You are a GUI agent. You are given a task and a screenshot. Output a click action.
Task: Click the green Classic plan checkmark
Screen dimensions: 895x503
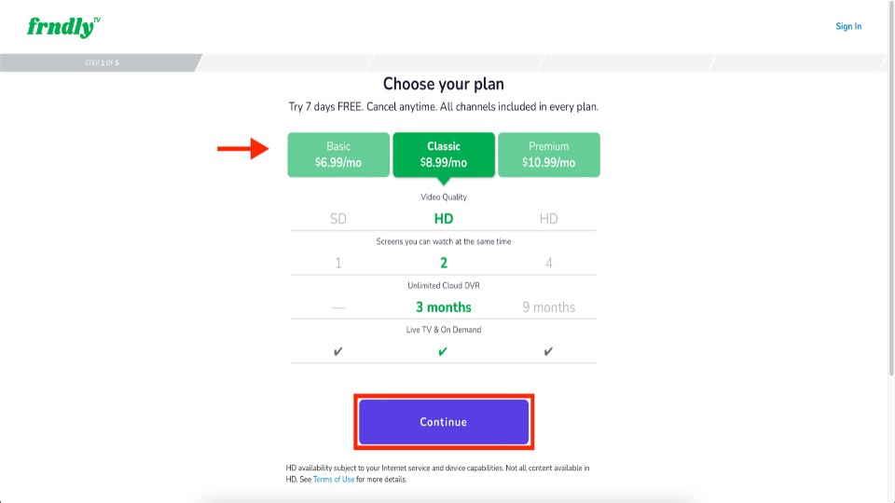pyautogui.click(x=443, y=351)
